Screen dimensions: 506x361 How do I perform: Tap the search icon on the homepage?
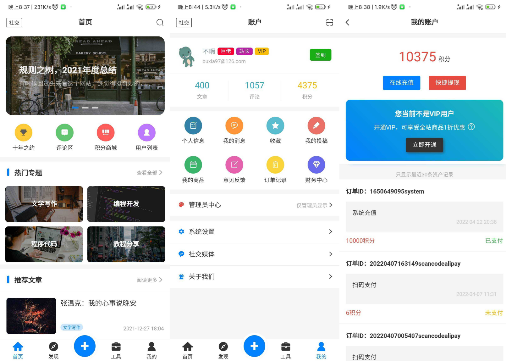[x=160, y=22]
